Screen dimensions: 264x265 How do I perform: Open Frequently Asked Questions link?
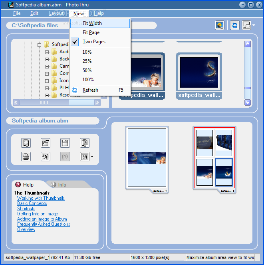pyautogui.click(x=44, y=224)
